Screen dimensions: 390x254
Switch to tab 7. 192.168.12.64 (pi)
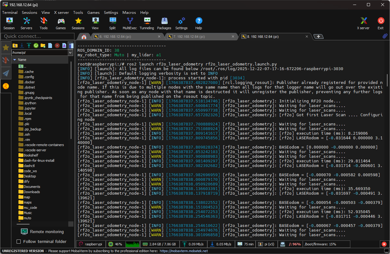201,37
